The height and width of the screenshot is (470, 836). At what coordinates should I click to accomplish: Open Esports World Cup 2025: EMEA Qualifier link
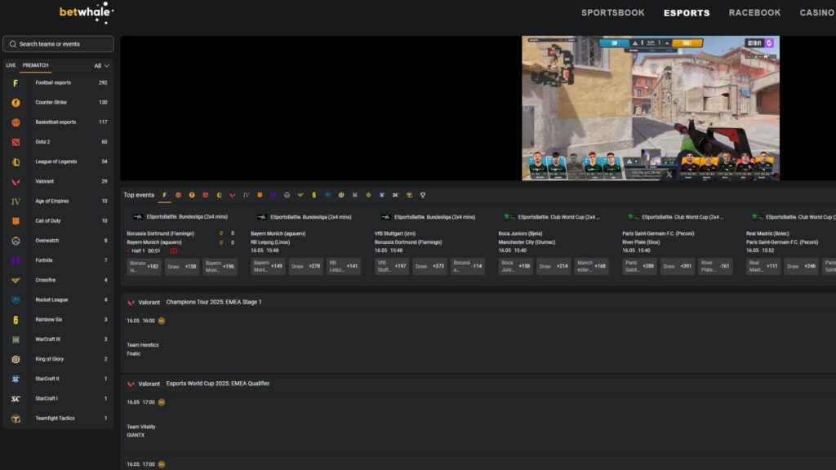coord(217,384)
